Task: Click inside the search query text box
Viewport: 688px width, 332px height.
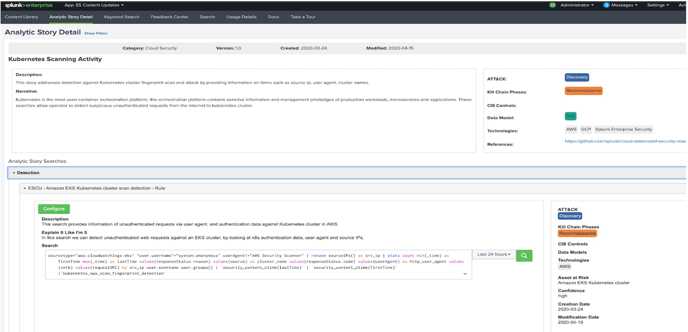Action: (258, 264)
